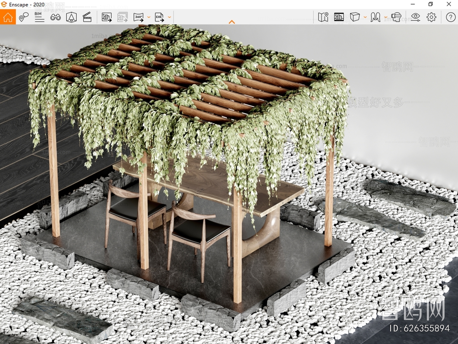Image resolution: width=458 pixels, height=344 pixels.
Task: Open the video editor clapperboard icon
Action: pyautogui.click(x=87, y=17)
